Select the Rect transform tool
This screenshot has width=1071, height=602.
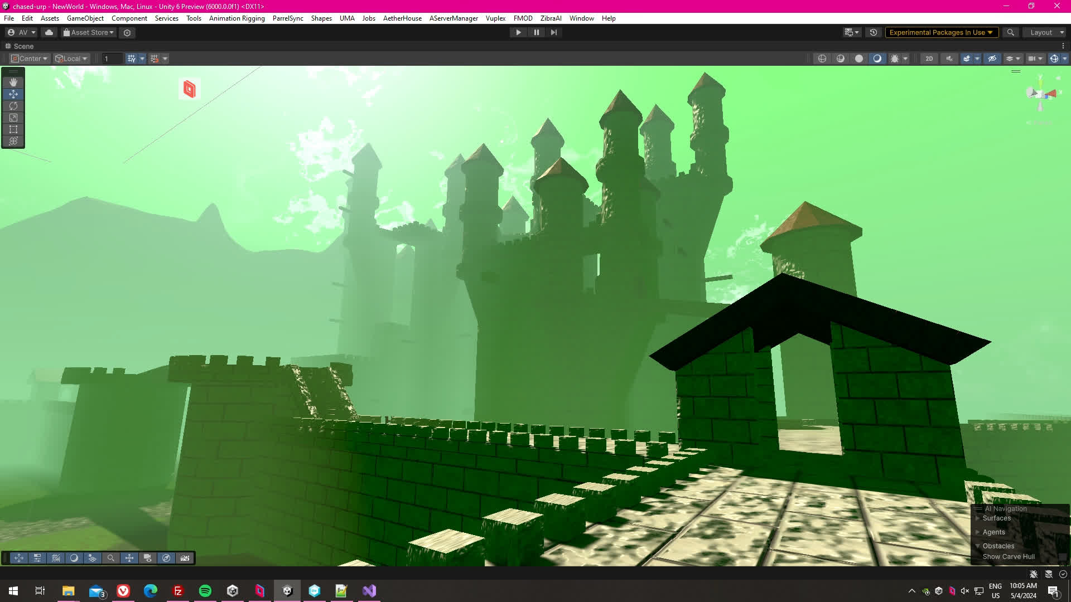(13, 129)
